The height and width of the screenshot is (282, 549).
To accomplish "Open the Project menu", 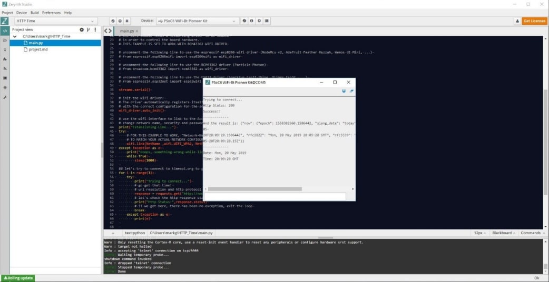I will pyautogui.click(x=7, y=13).
